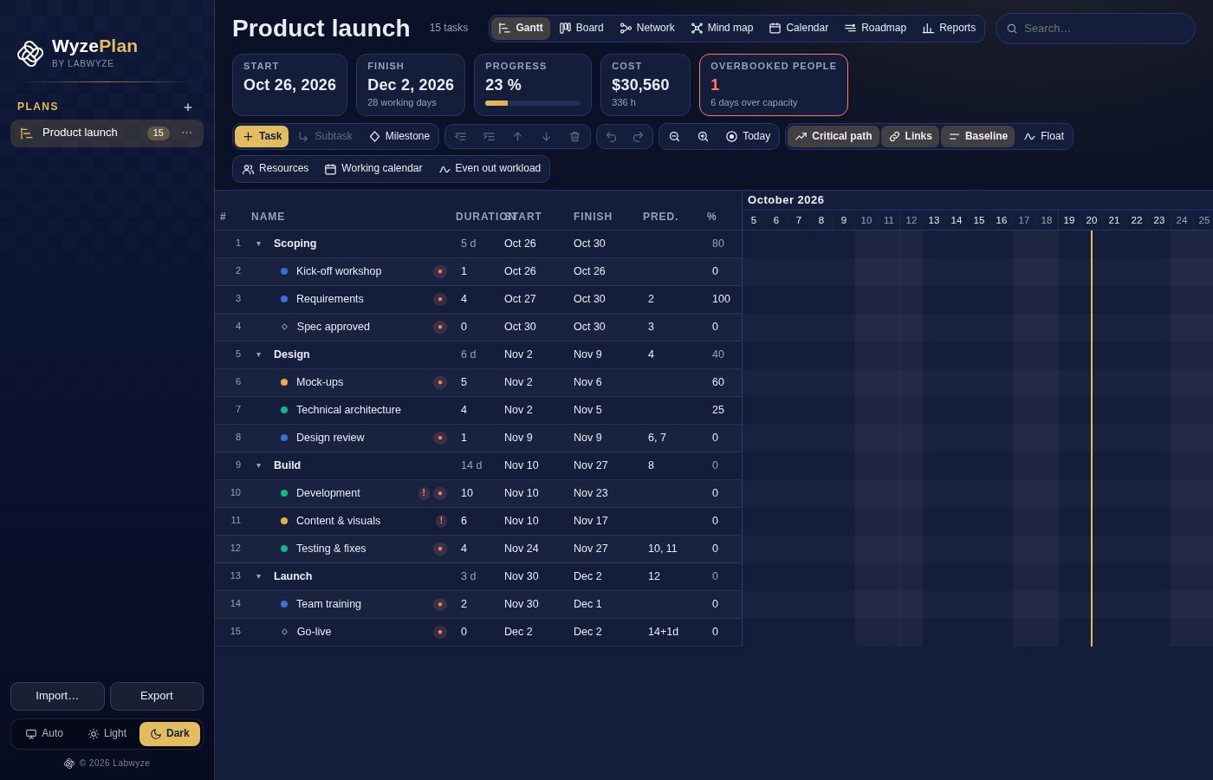Open the Import dialog
1213x780 pixels.
[x=57, y=697]
